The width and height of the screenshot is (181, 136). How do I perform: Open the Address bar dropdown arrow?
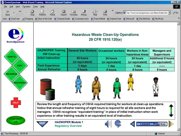[169, 13]
